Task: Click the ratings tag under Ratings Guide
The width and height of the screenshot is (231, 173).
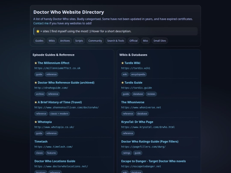Action: (x=127, y=153)
